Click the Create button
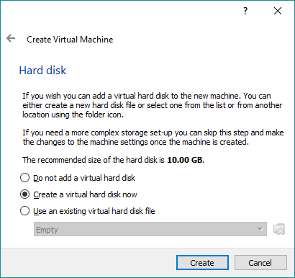This screenshot has height=278, width=295. [x=202, y=263]
